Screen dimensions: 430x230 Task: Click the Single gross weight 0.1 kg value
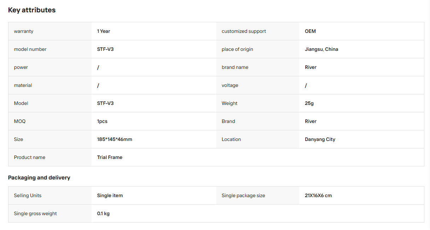click(x=103, y=213)
